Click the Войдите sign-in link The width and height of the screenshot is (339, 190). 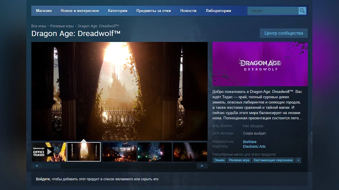tap(43, 179)
